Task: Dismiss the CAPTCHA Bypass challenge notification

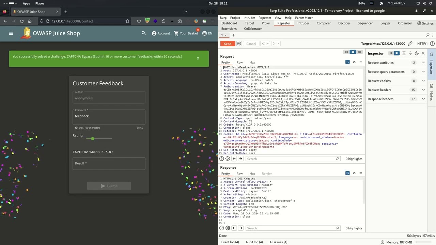Action: point(198,58)
